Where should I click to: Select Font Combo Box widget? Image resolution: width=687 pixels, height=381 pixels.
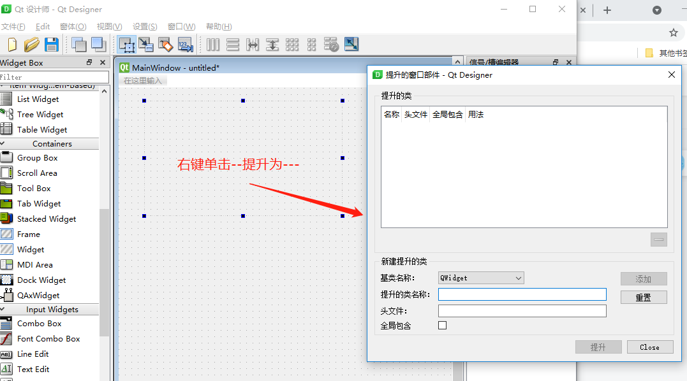50,339
